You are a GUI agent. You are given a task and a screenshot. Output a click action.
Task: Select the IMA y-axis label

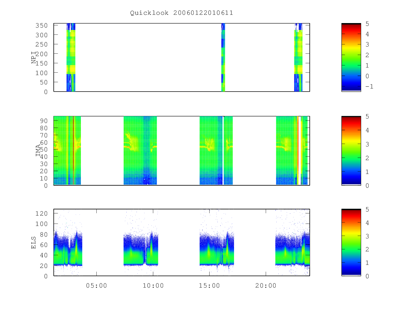[x=38, y=151]
